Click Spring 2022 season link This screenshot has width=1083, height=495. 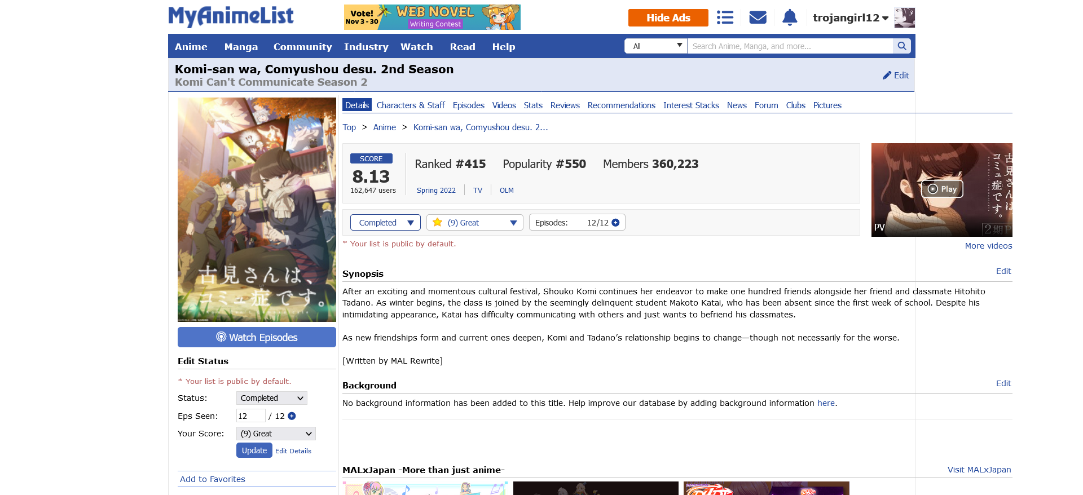coord(436,191)
